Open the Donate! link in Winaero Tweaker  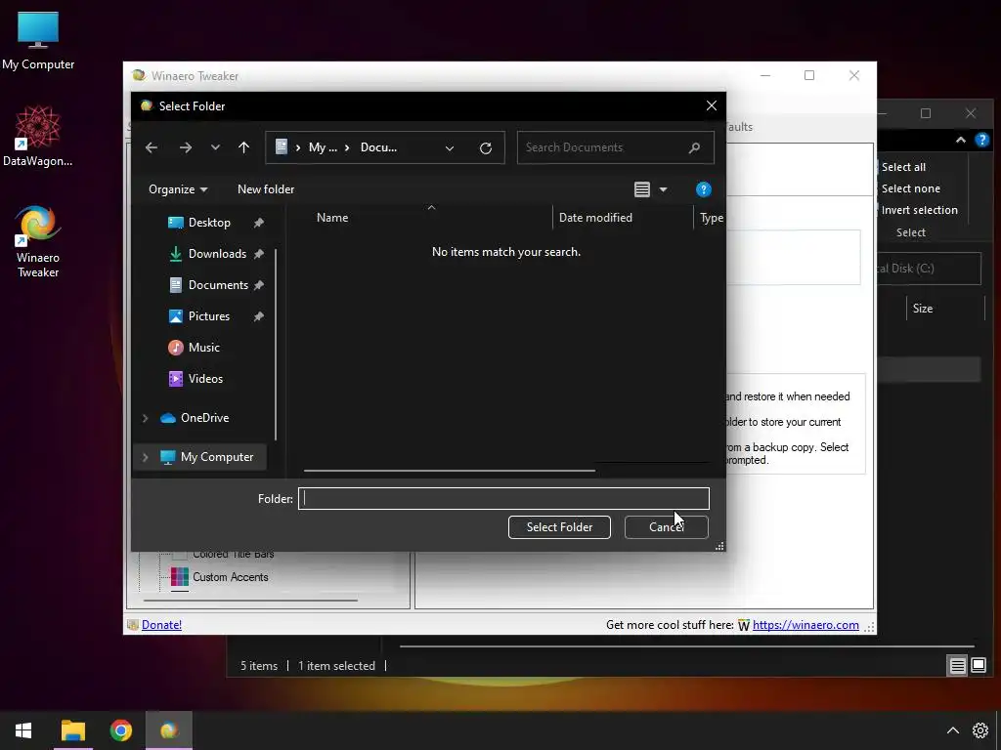pos(161,625)
